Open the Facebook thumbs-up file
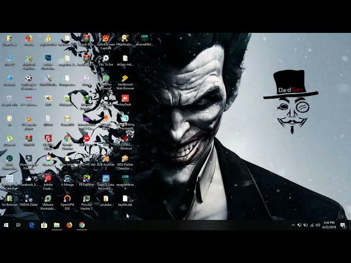351x263 pixels. pos(29,181)
